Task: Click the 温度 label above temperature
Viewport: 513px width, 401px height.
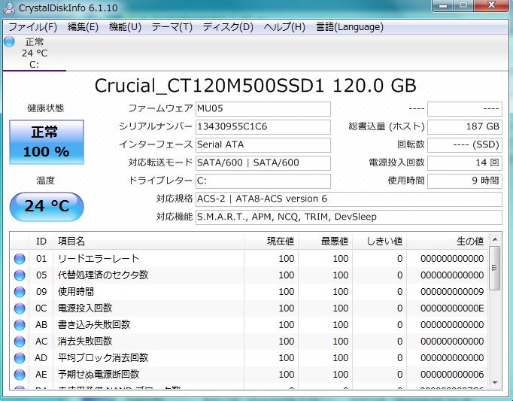Action: point(45,181)
